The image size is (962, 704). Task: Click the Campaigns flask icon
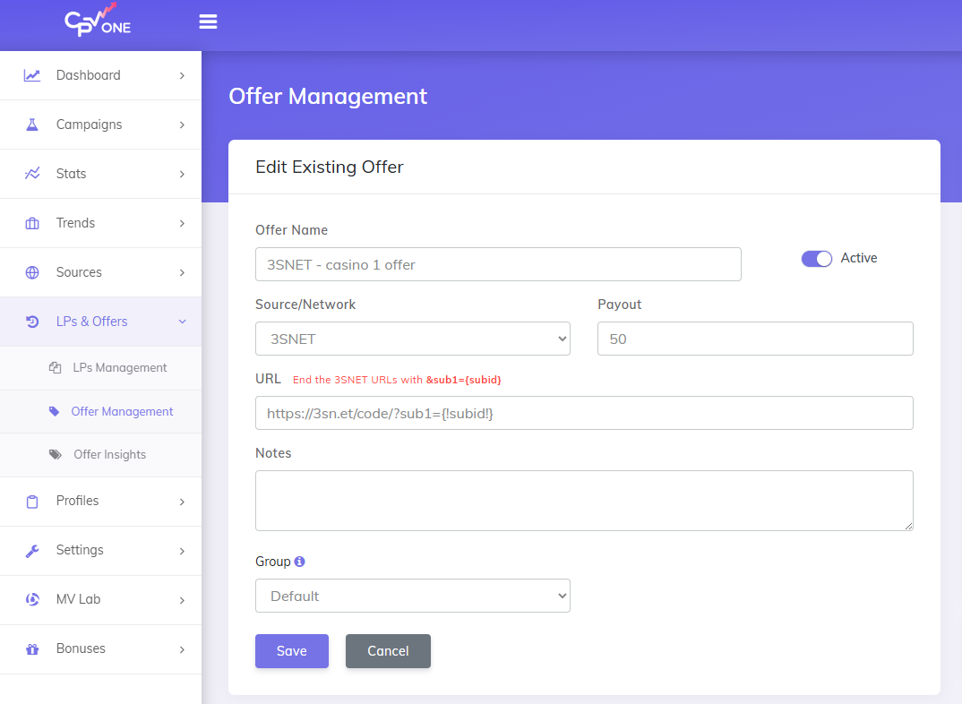click(32, 124)
